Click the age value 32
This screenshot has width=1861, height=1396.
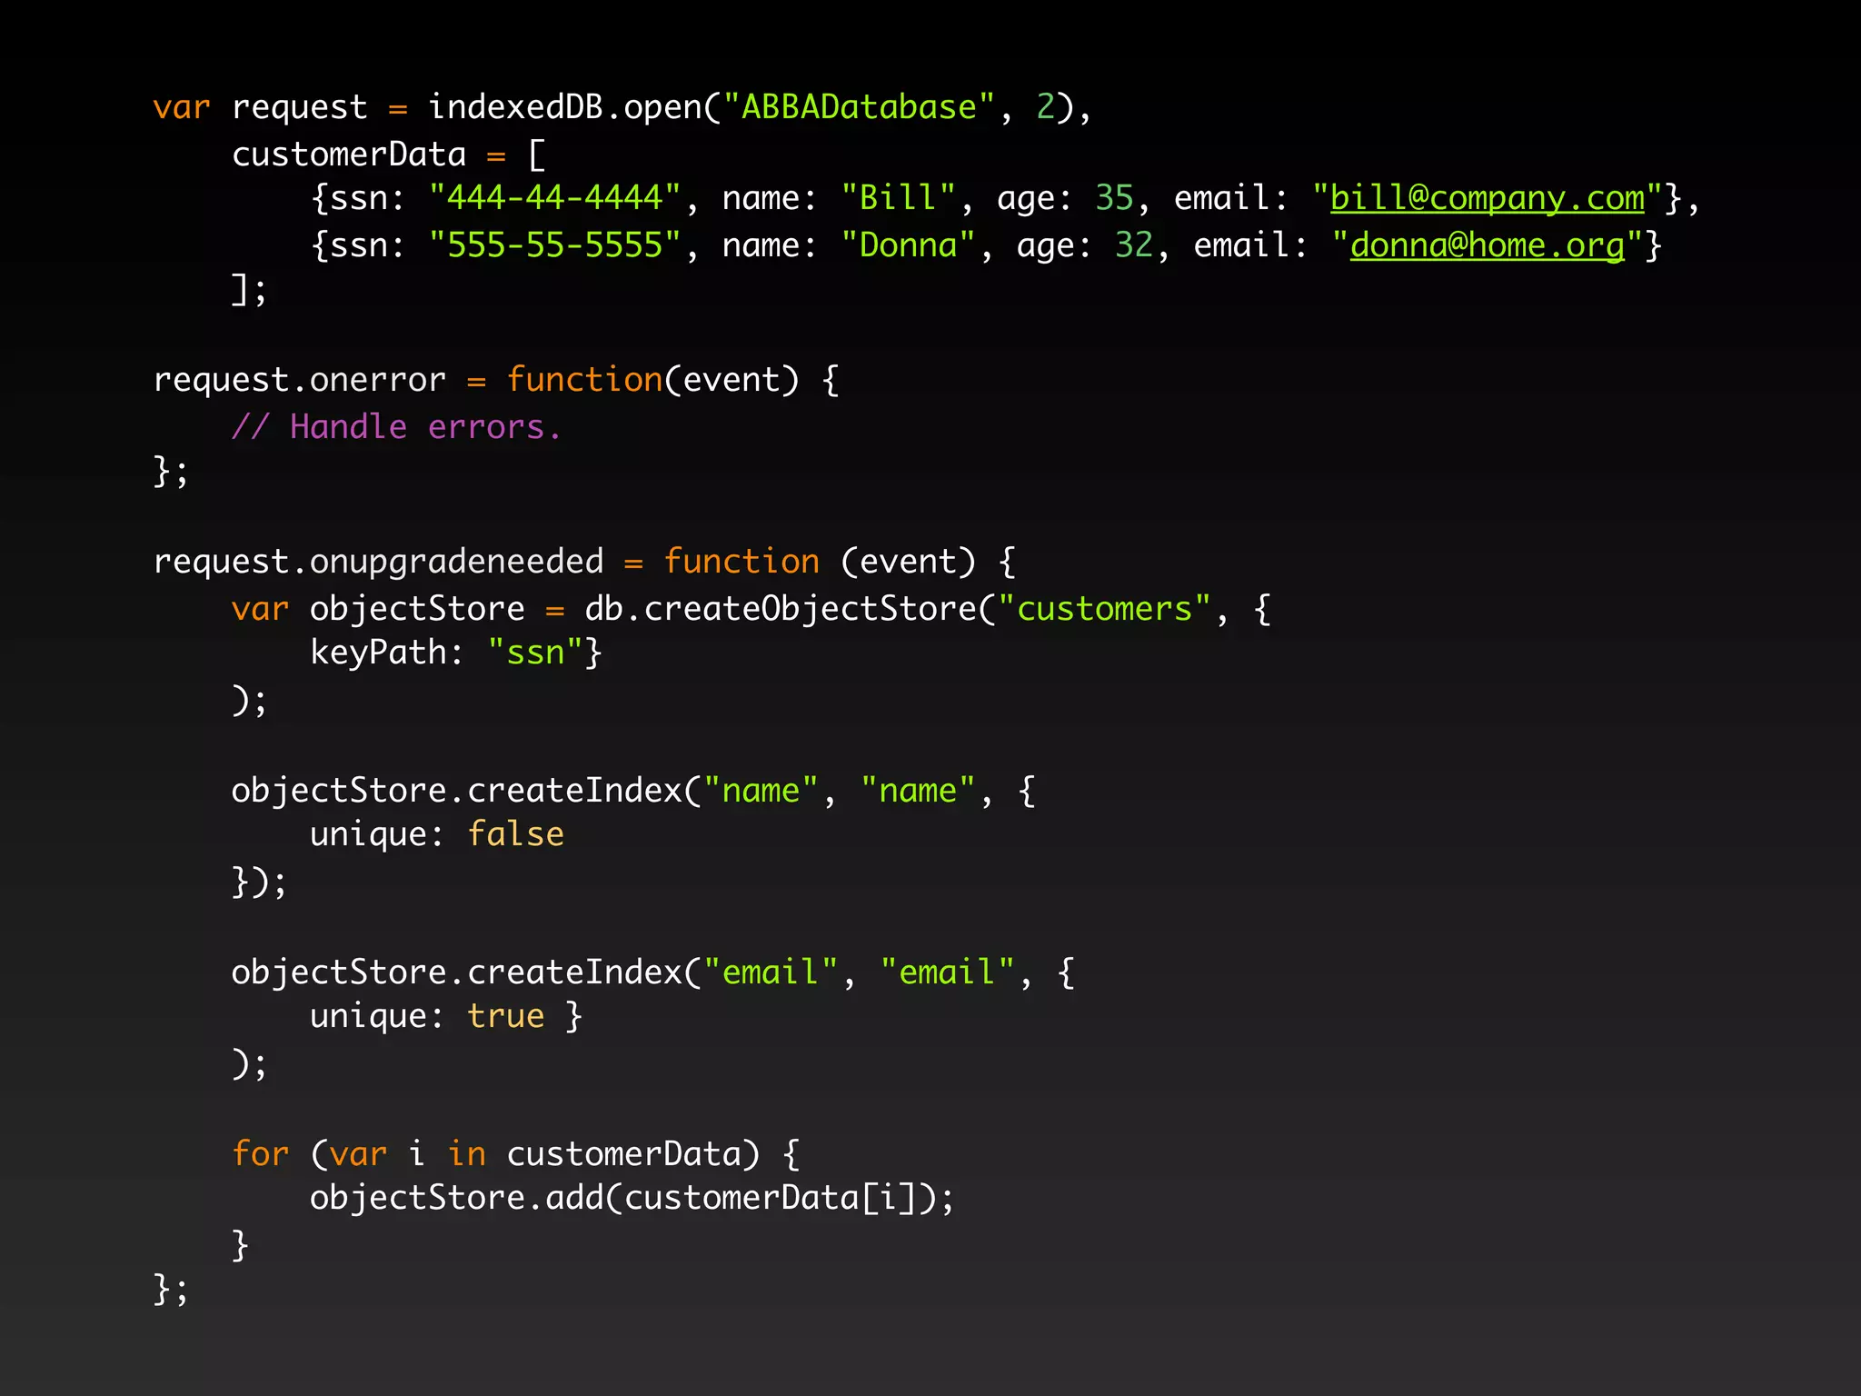[1134, 245]
